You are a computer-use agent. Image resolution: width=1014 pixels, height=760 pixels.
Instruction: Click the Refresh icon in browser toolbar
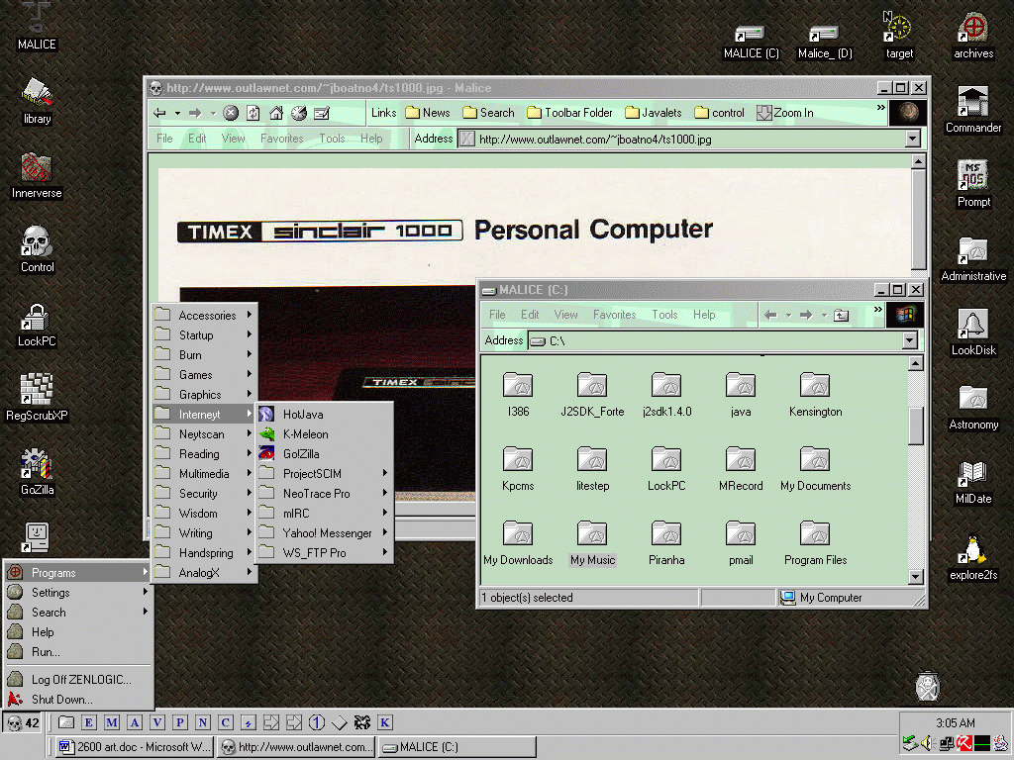click(x=253, y=113)
